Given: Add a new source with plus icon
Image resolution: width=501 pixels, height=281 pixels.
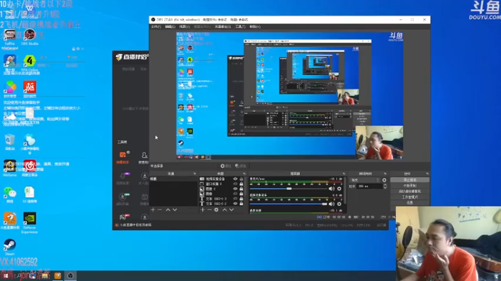Looking at the screenshot, I should point(202,210).
